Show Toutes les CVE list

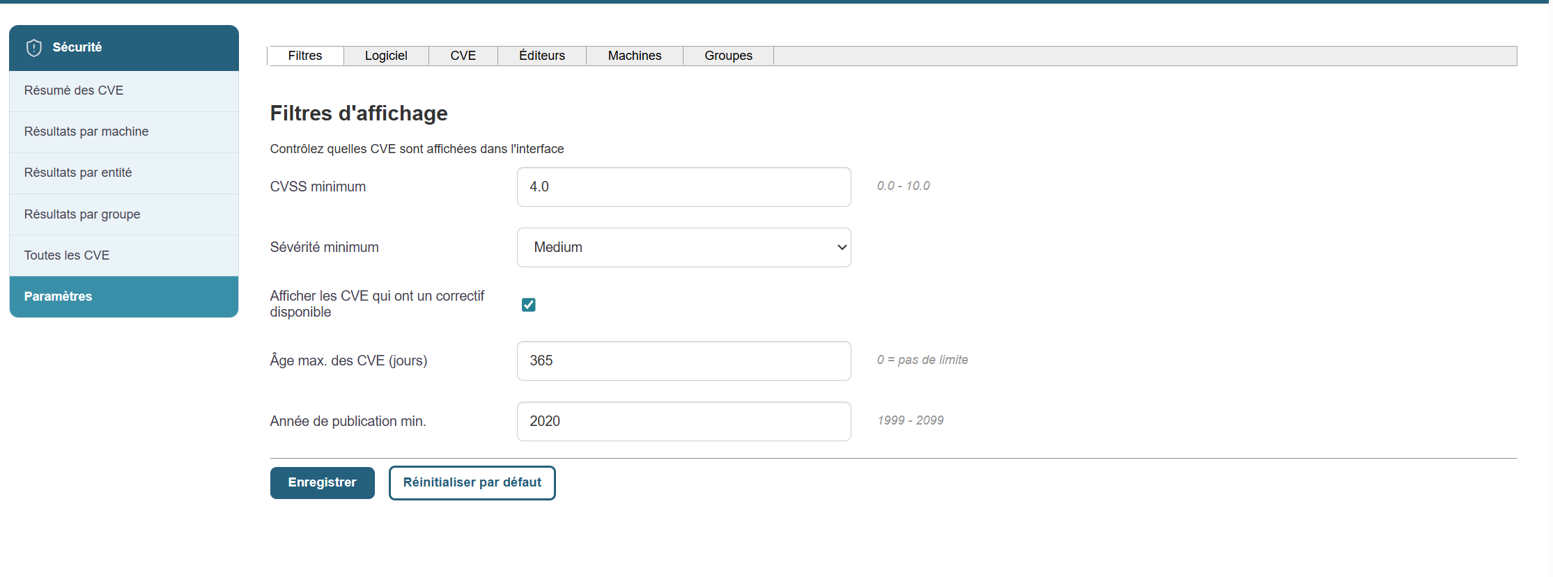[x=66, y=255]
